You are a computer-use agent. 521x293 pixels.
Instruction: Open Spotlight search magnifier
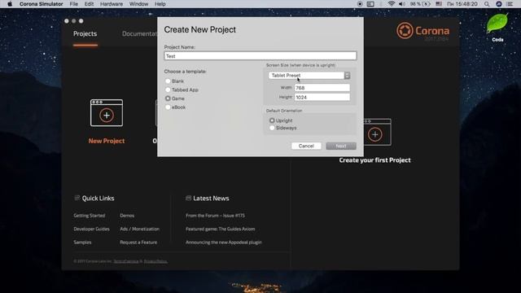pyautogui.click(x=487, y=4)
